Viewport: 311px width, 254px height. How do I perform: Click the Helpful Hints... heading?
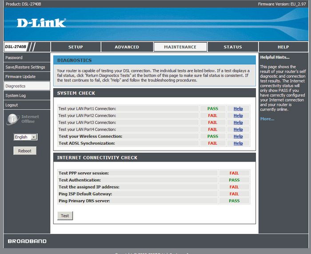[x=275, y=57]
